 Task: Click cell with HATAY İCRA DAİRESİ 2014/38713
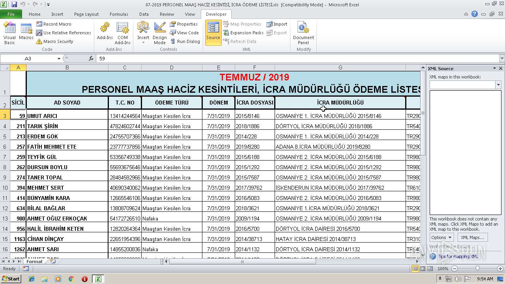click(x=340, y=239)
